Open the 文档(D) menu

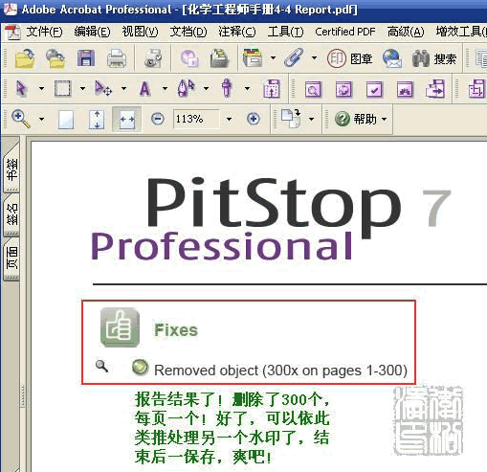[188, 32]
